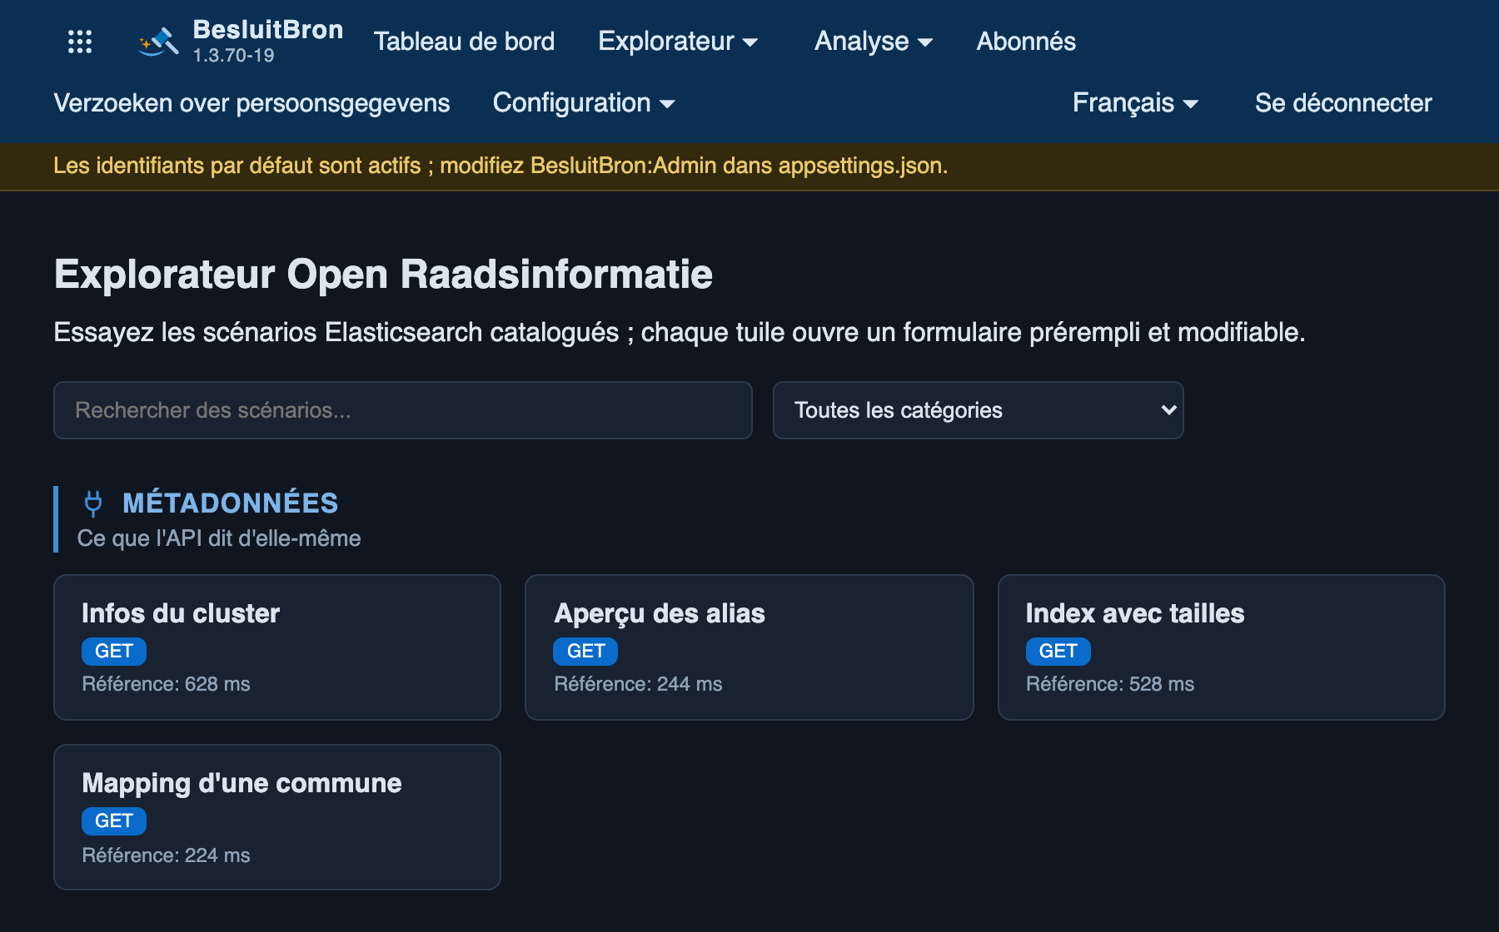Open the app grid launcher icon
Viewport: 1499px width, 932px height.
point(80,42)
